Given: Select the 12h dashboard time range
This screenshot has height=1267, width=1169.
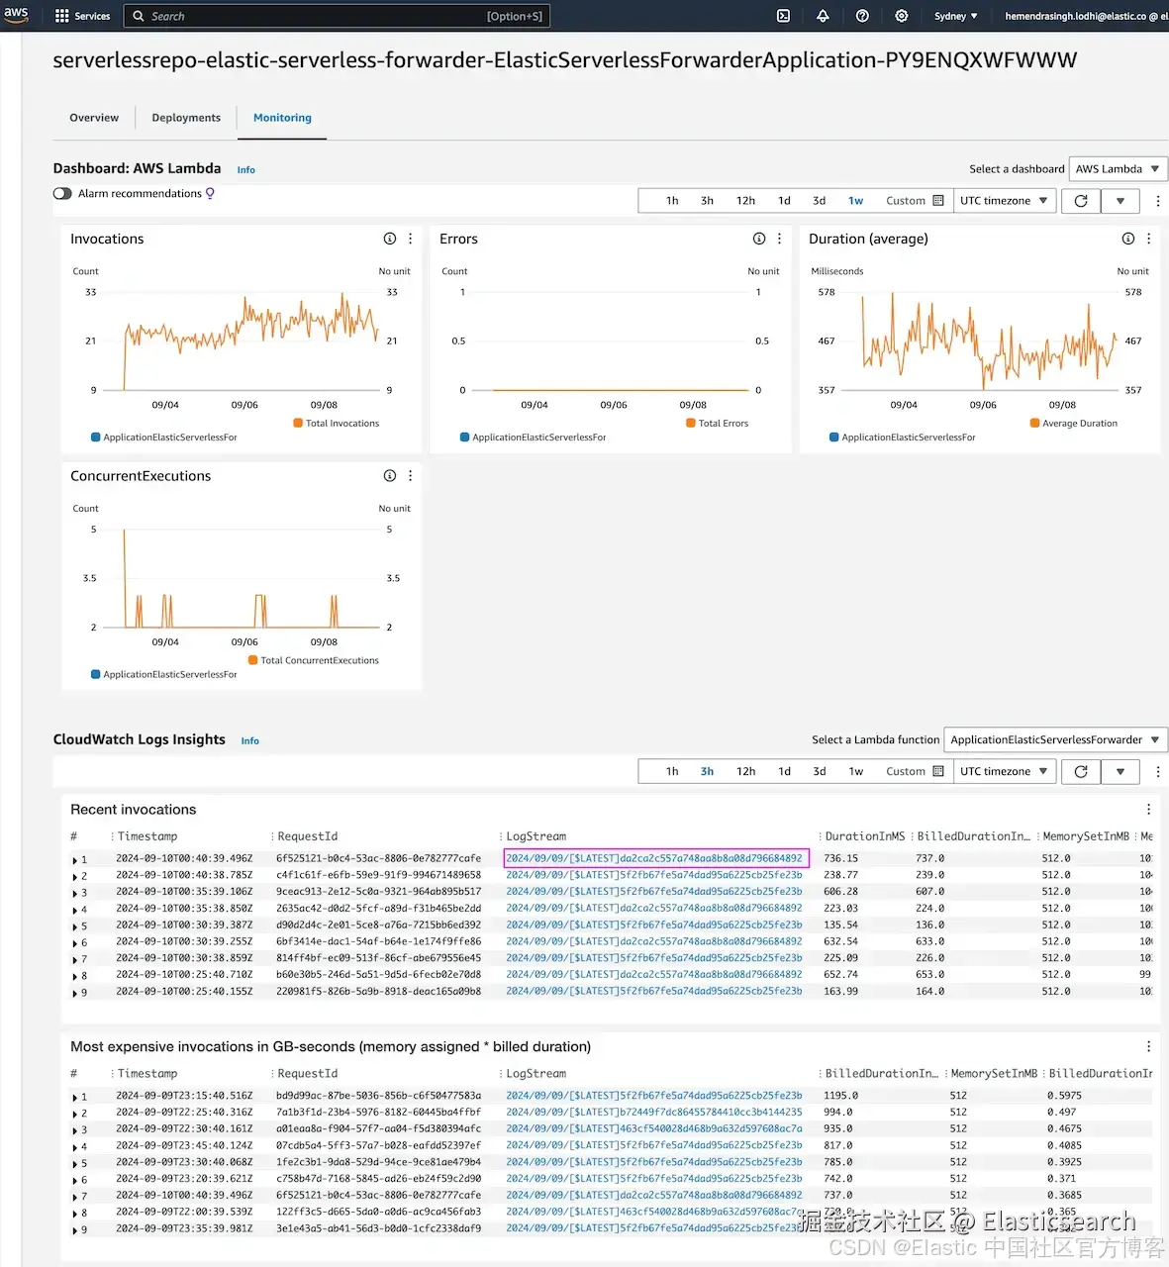Looking at the screenshot, I should [x=745, y=201].
